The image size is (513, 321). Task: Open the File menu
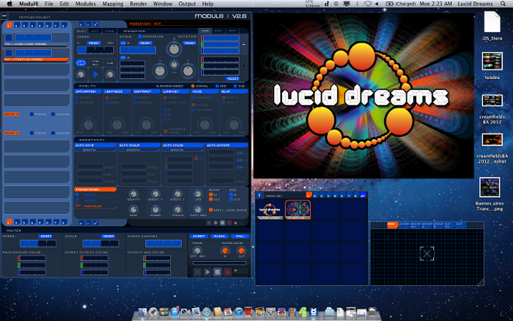(49, 4)
